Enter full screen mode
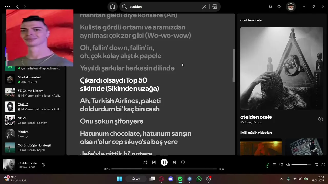The height and width of the screenshot is (184, 328). point(323,165)
